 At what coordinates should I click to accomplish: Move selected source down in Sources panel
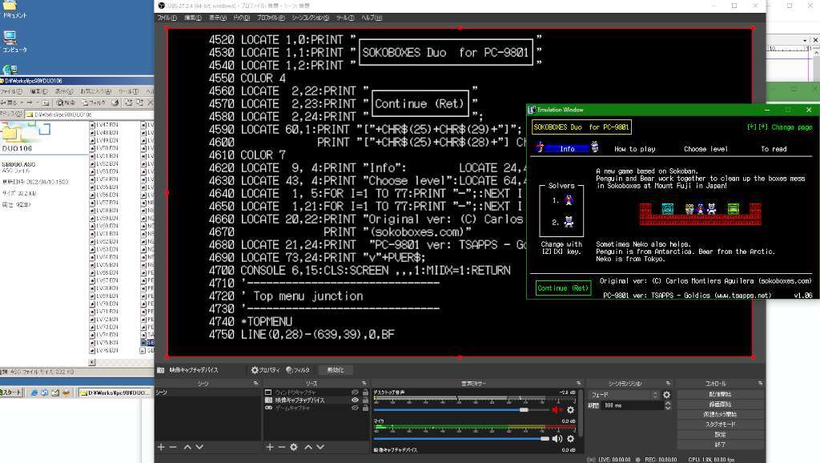[320, 447]
